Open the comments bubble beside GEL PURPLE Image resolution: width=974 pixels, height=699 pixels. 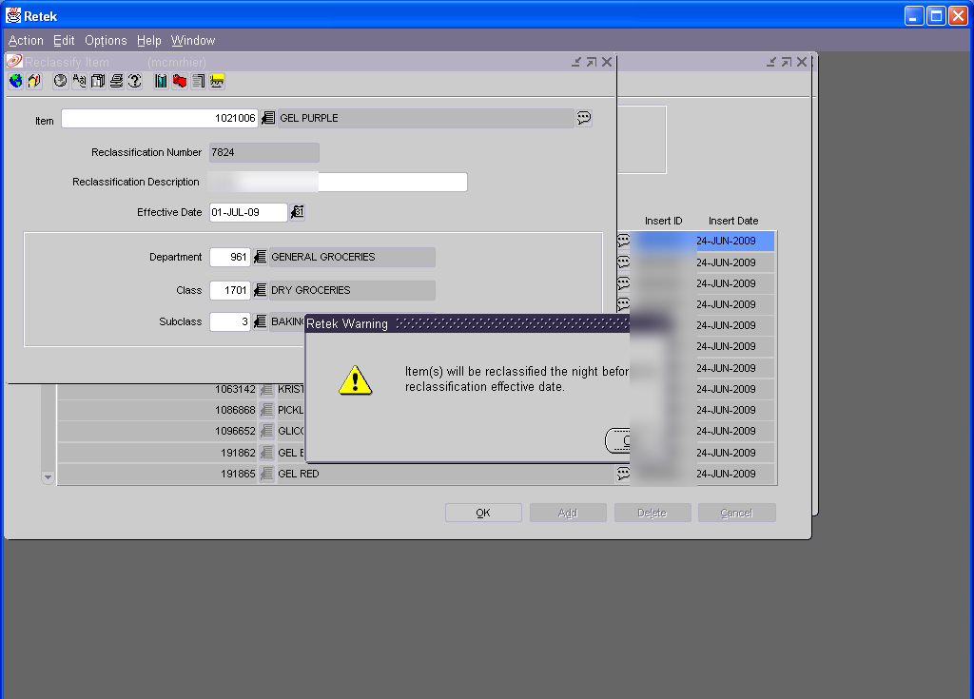coord(584,118)
